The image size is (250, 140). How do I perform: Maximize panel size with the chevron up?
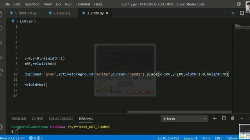pos(242,118)
